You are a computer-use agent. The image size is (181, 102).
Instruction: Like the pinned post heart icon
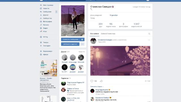tap(92, 81)
